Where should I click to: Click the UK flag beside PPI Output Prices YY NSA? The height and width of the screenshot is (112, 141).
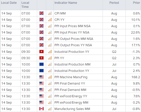pyautogui.click(x=41, y=45)
